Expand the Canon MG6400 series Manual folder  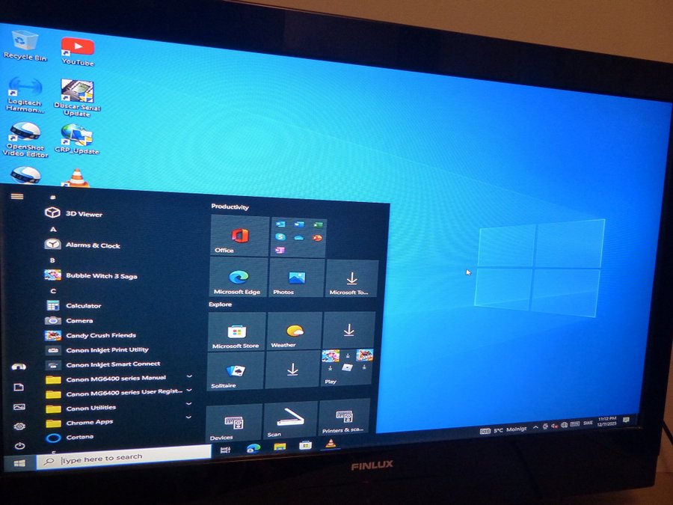[189, 376]
